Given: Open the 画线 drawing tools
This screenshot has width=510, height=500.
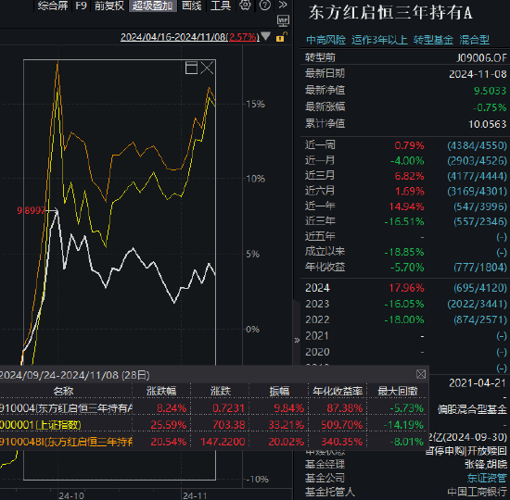Looking at the screenshot, I should (192, 6).
